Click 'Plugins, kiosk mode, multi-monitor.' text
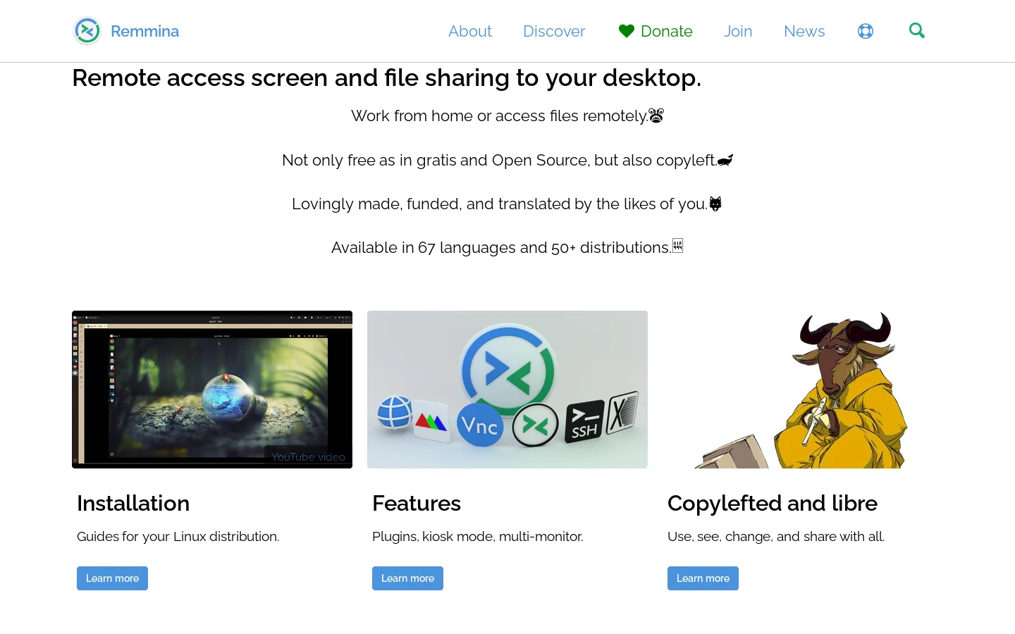1015x634 pixels. point(478,537)
